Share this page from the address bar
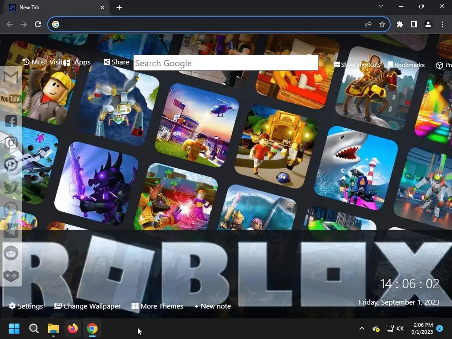 coord(368,25)
